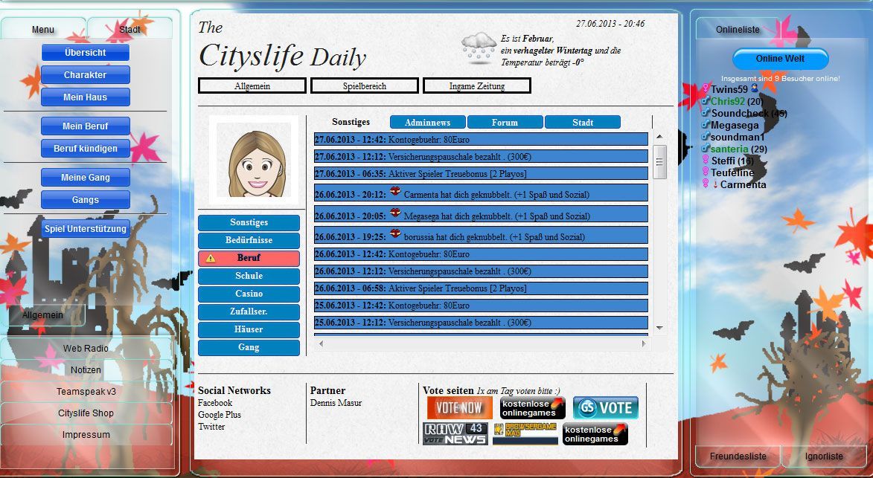
Task: Click the warning icon on Beruf button
Action: (211, 259)
